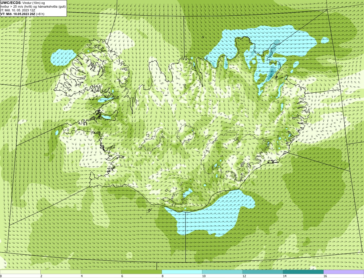Choose the 12–14 m/s teal legend swatch
This screenshot has height=278, width=364.
(263, 272)
